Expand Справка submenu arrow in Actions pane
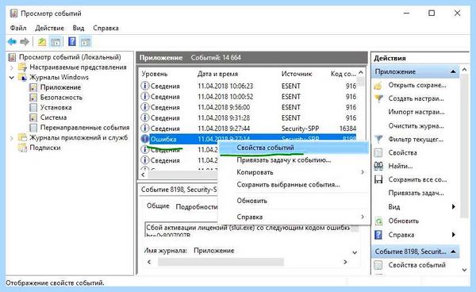 coord(453,235)
